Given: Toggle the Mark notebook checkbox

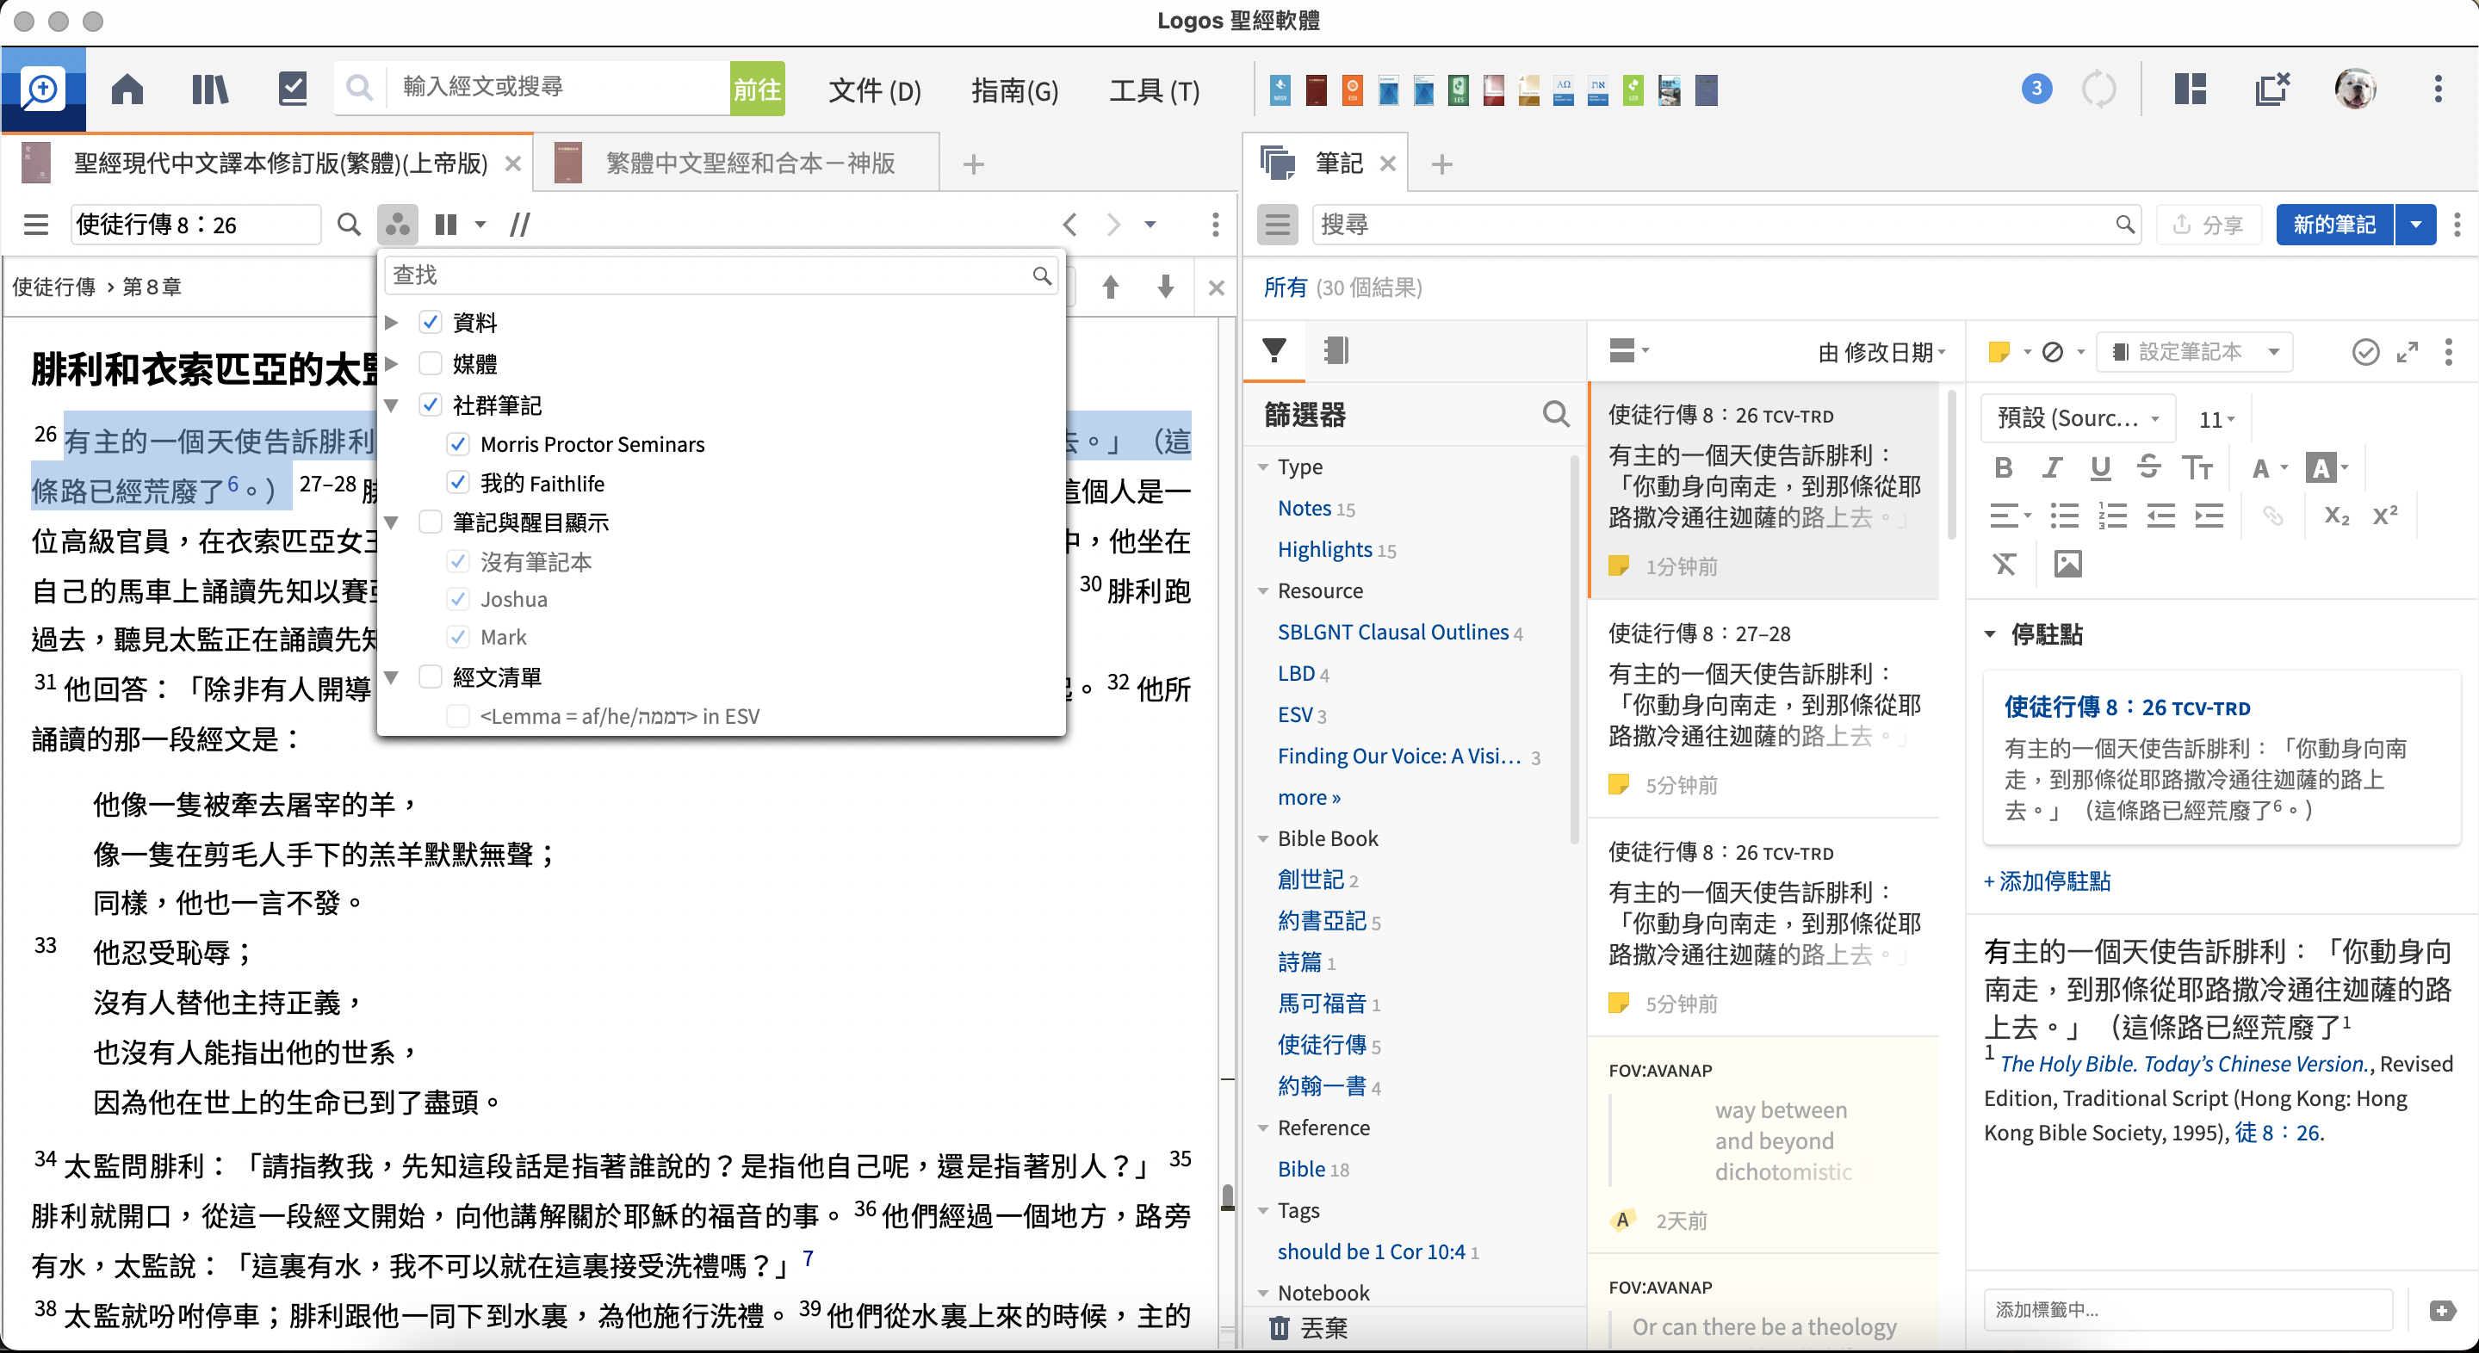Looking at the screenshot, I should point(458,638).
